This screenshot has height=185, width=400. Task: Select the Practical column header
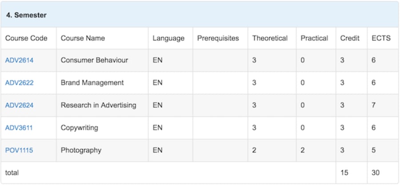coord(314,39)
